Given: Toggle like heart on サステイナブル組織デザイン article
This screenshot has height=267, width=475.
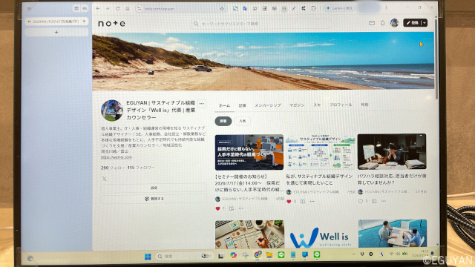Looking at the screenshot, I should click(x=289, y=202).
